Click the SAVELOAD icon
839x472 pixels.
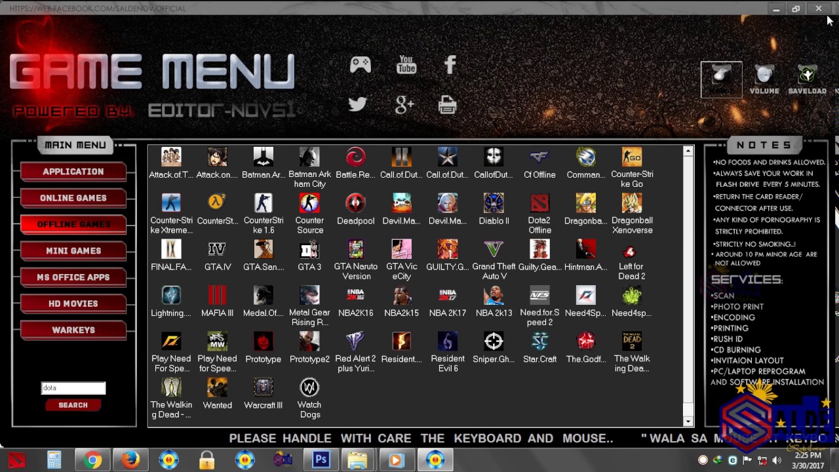(807, 80)
